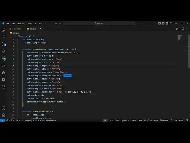Close the script.js tab

tap(41, 29)
